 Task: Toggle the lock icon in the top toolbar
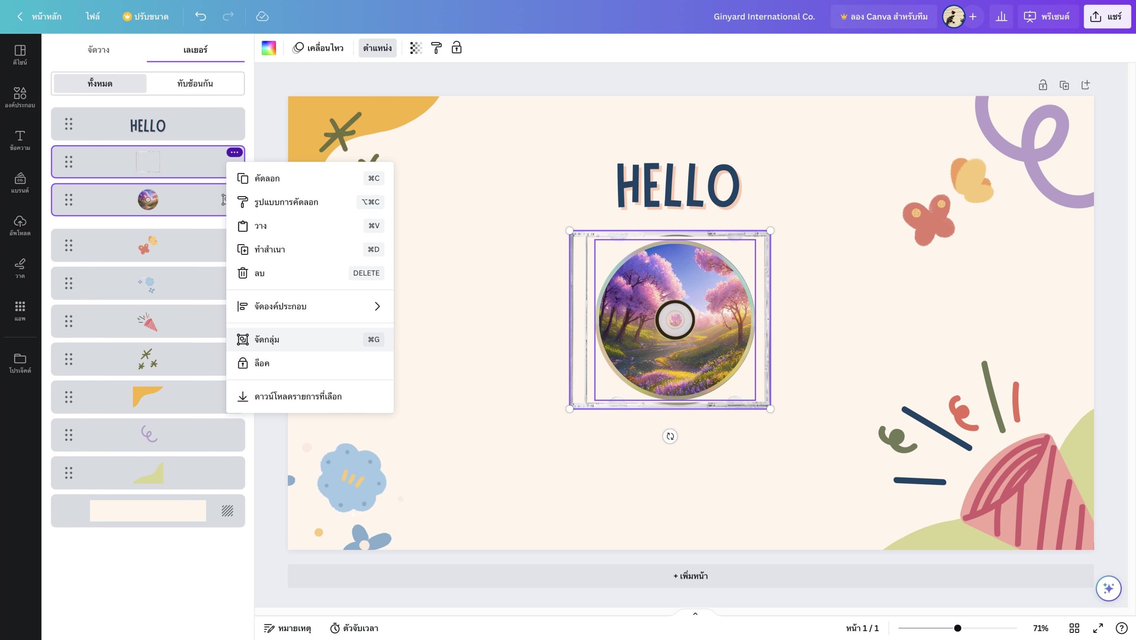457,48
